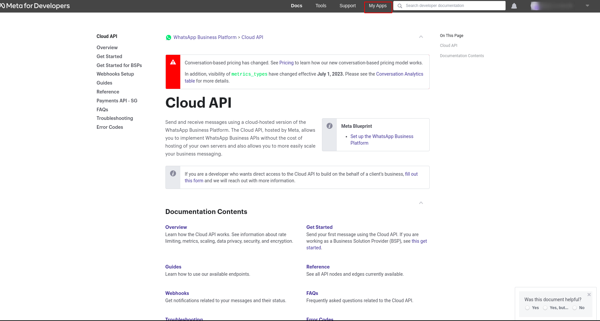Click the search magnifier icon
This screenshot has width=600, height=321.
point(400,6)
